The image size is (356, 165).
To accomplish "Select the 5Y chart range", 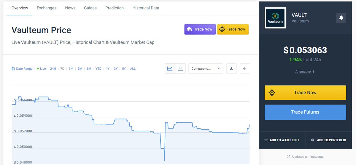I will tap(124, 69).
